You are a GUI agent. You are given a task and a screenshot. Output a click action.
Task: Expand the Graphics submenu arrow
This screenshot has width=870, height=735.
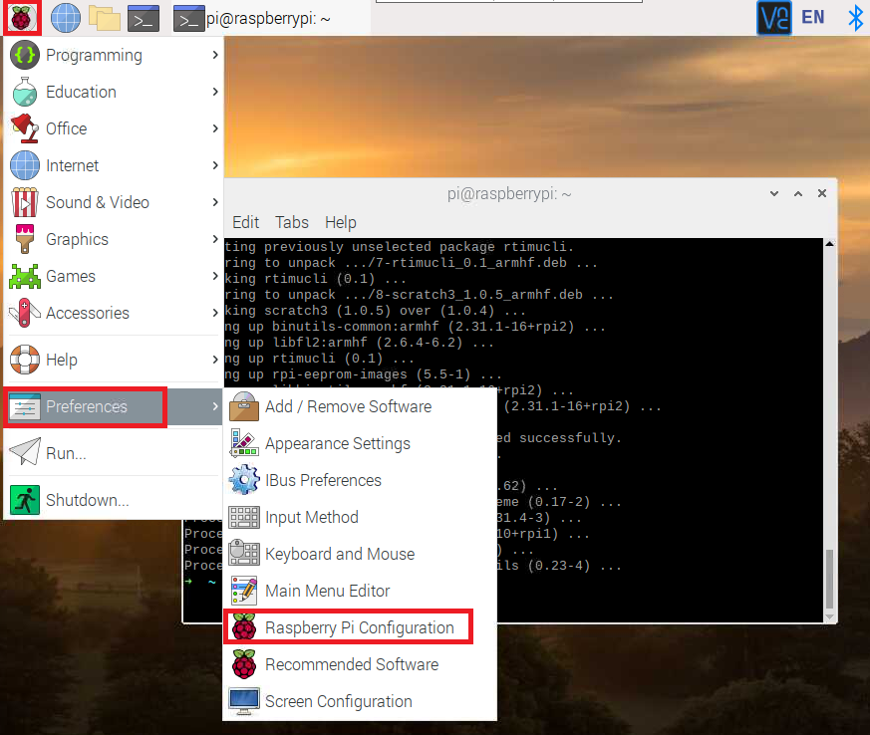[x=215, y=239]
